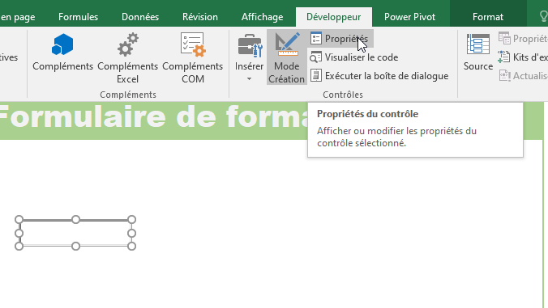Switch to the Formules tab
548x308 pixels.
coord(79,17)
